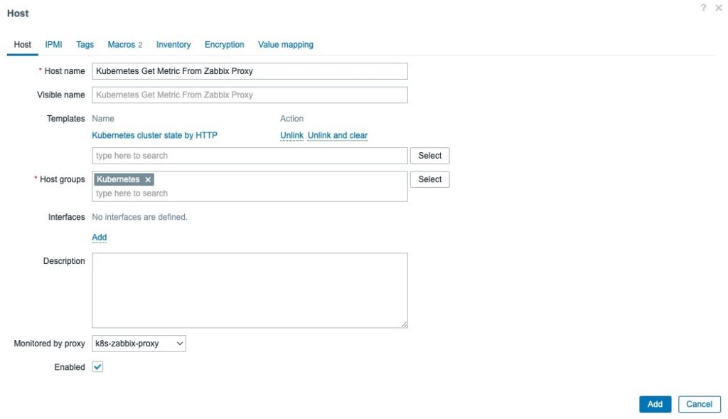728x419 pixels.
Task: Go to the Encryption tab
Action: click(224, 45)
